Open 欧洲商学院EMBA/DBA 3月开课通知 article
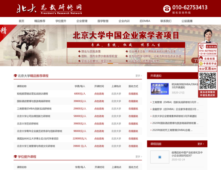The width and height of the screenshot is (221, 170). click(x=185, y=86)
